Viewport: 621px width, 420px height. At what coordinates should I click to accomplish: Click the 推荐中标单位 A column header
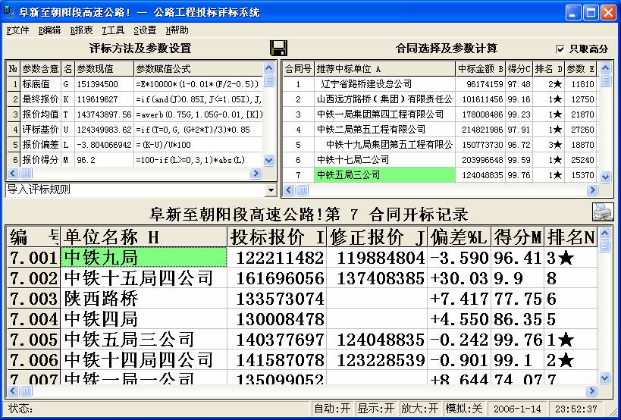[385, 69]
